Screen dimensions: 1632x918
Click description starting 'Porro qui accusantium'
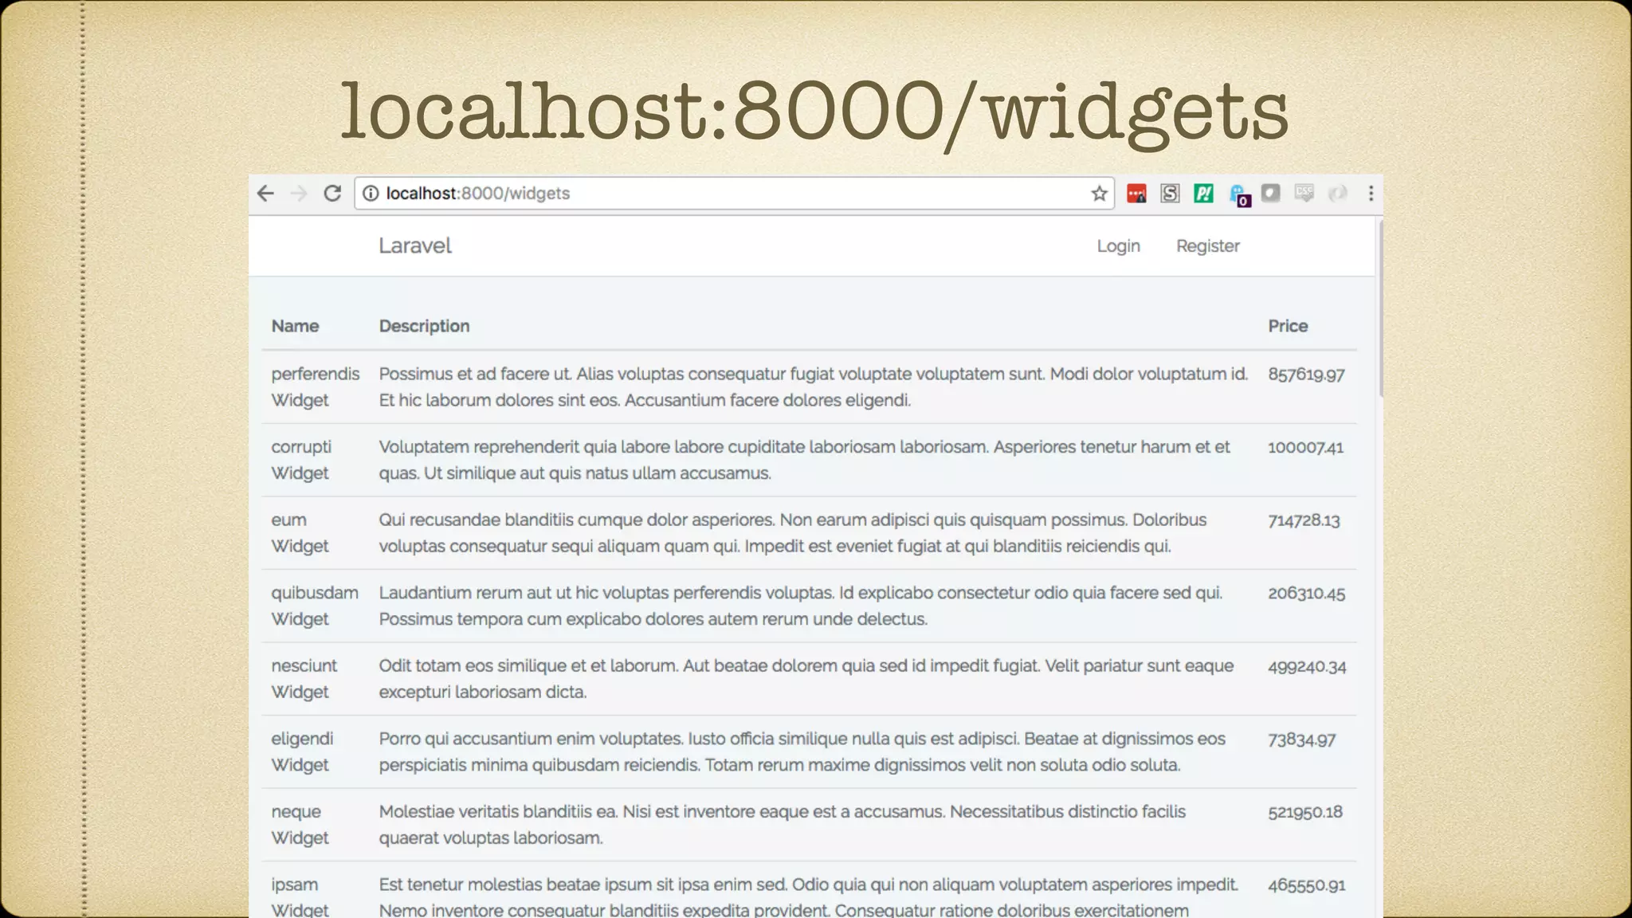(x=802, y=751)
